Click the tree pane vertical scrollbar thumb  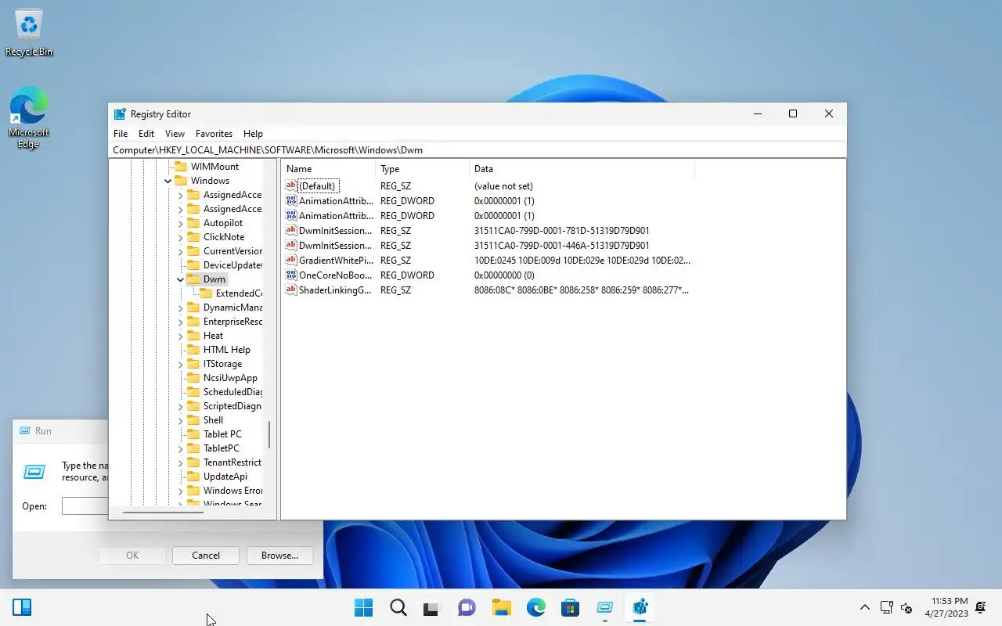tap(269, 435)
